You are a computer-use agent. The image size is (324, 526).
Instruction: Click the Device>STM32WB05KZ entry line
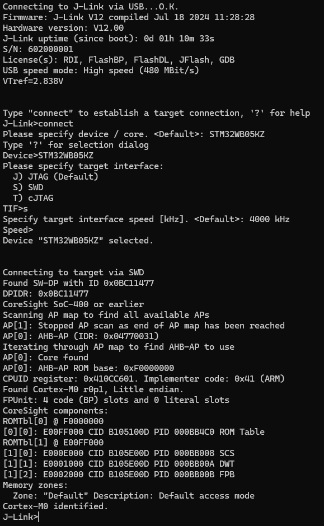tap(48, 156)
